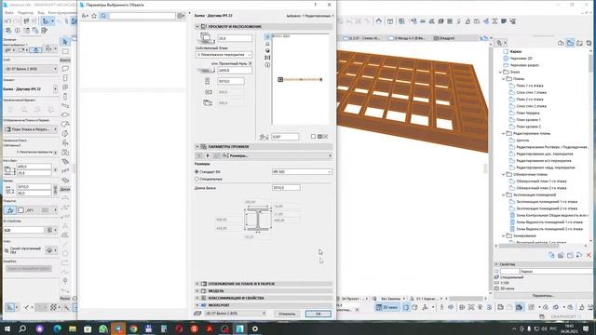
Task: Collapse the 'Параметры профиля' section
Action: pos(197,147)
